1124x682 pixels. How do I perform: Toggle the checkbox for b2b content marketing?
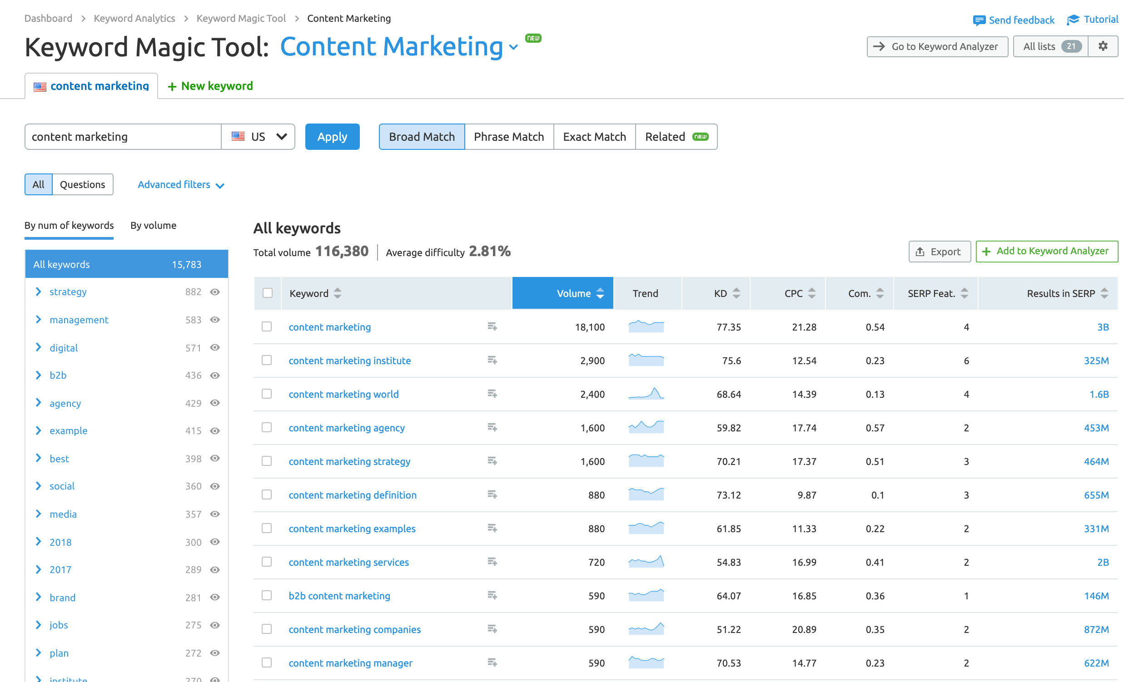pos(267,595)
